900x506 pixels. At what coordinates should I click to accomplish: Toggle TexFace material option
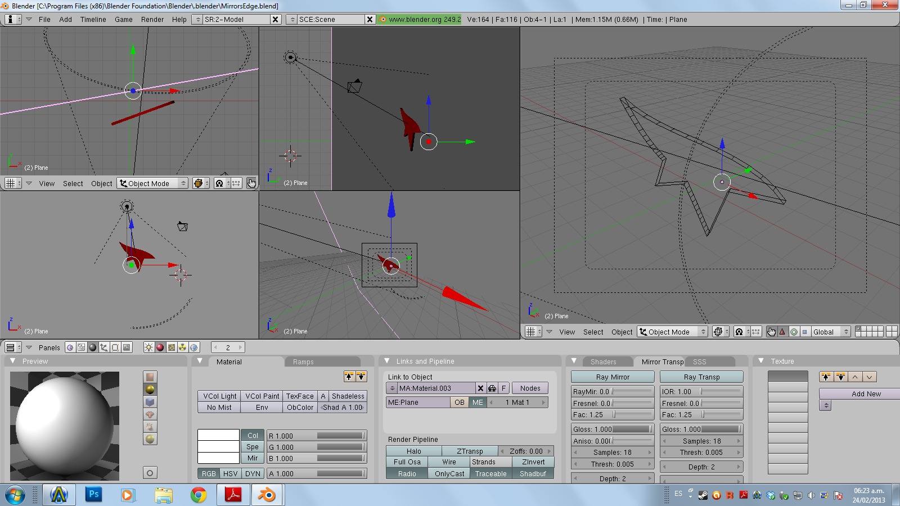[x=300, y=396]
